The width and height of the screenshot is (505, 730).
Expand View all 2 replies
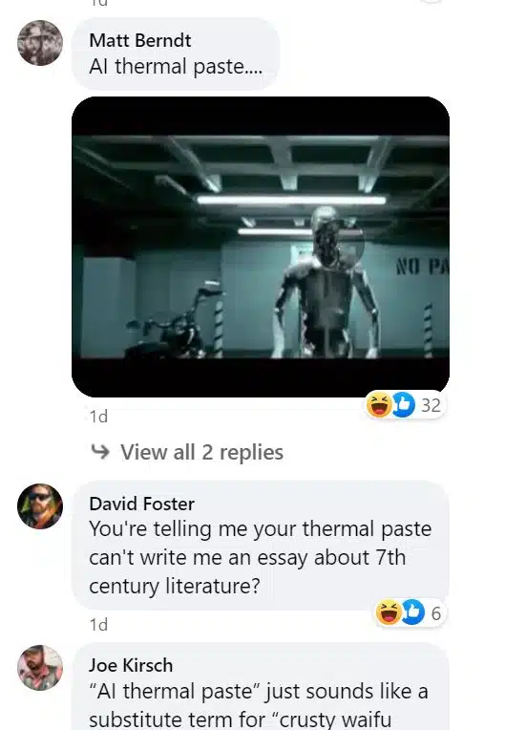(201, 452)
